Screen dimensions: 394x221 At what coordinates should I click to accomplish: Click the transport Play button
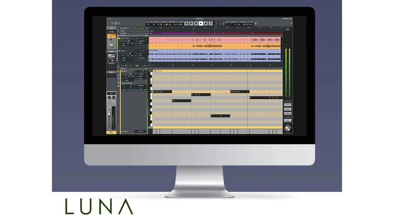201,23
